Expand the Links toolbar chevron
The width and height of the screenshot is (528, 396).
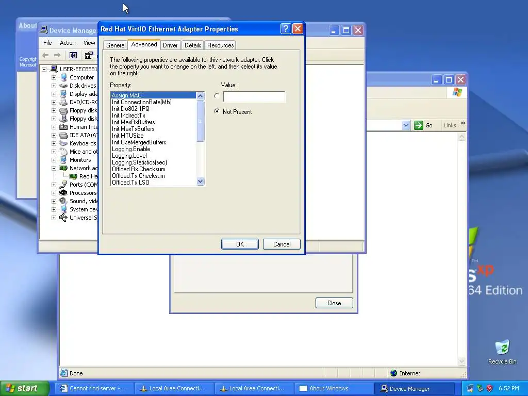pyautogui.click(x=463, y=123)
